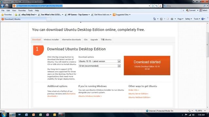Expand the Page command menu
The image size is (209, 117).
click(x=180, y=19)
